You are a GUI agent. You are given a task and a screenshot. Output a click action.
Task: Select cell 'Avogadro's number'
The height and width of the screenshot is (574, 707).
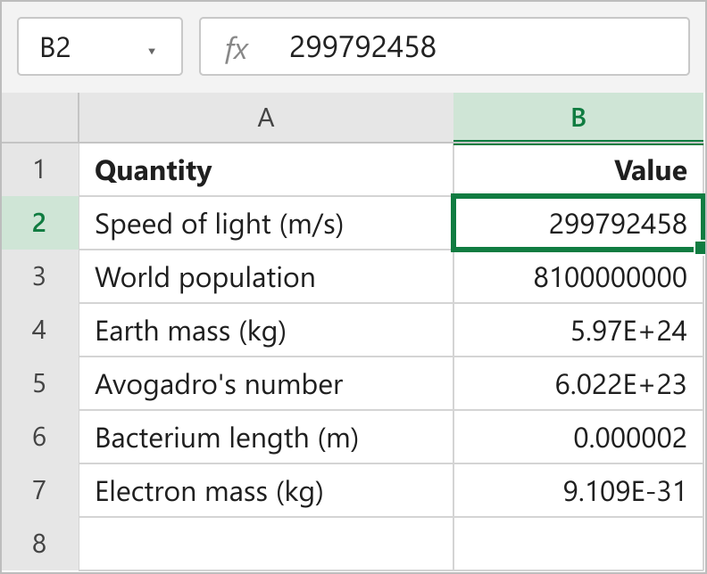coord(266,383)
